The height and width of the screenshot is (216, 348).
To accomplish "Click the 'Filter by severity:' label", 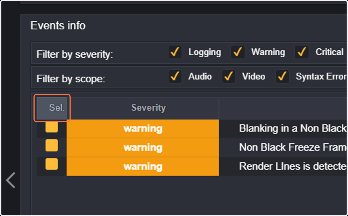I will point(75,54).
